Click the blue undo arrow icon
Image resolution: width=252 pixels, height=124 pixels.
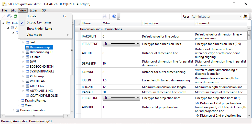(9, 16)
